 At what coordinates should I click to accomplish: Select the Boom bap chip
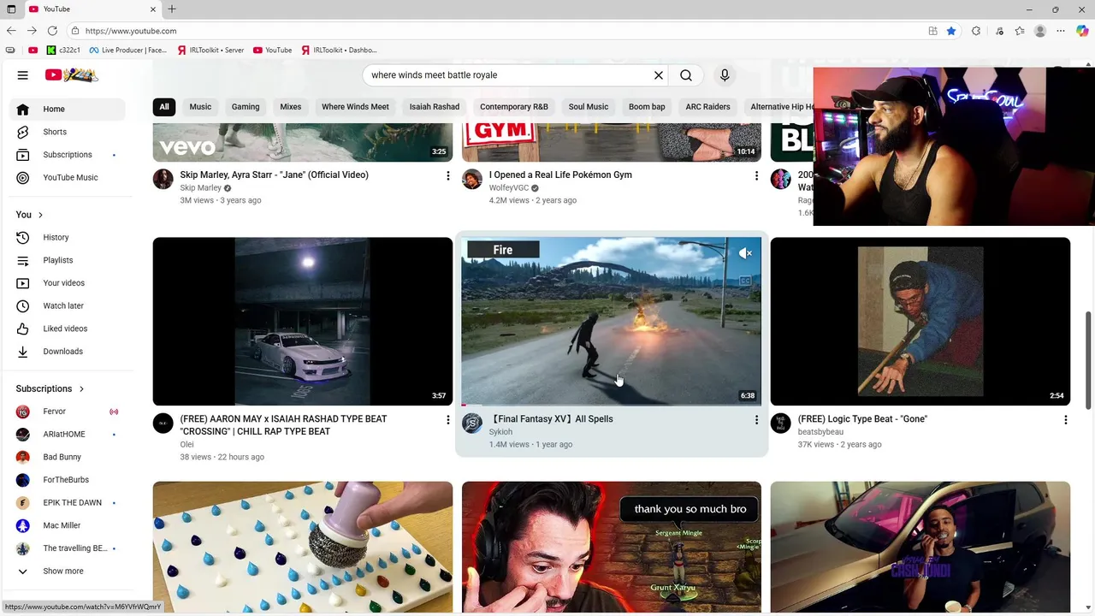tap(647, 107)
